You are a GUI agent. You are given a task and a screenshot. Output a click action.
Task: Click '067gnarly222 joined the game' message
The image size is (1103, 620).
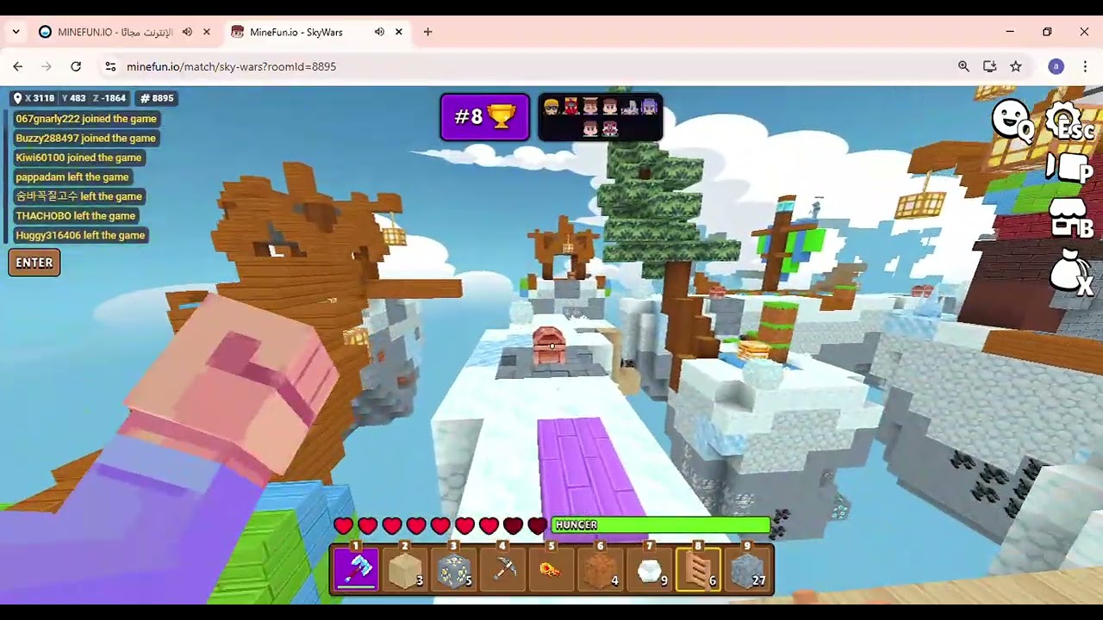click(x=86, y=119)
